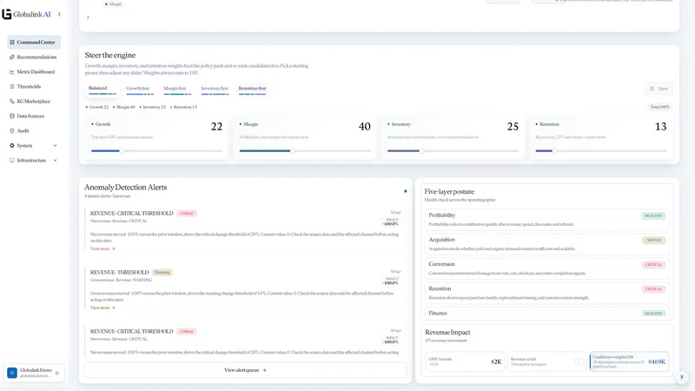Viewport: 695px width, 391px height.
Task: Click the Command Center grid icon
Action: [12, 42]
